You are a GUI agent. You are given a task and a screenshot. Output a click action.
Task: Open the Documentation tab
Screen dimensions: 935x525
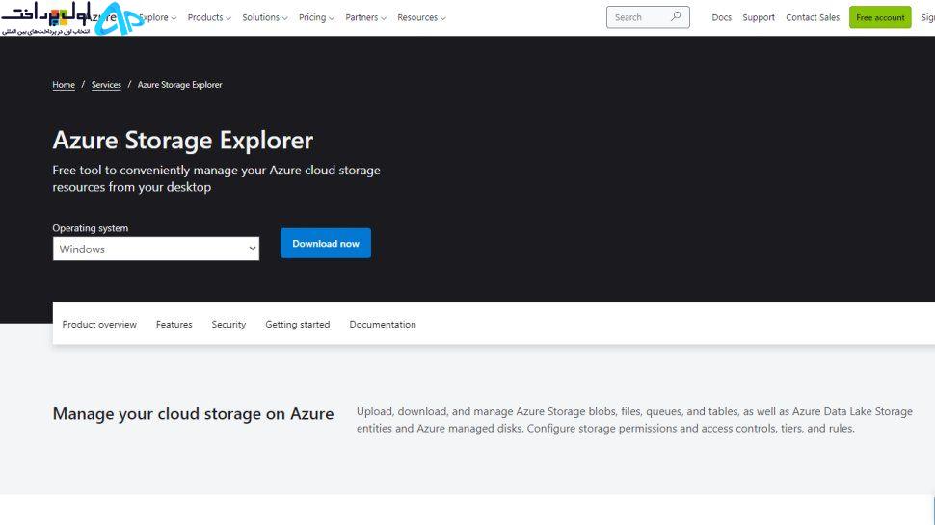pyautogui.click(x=383, y=325)
